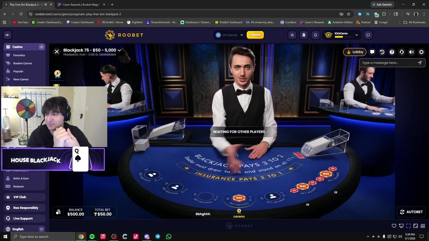Viewport: 429px width, 241px height.
Task: Toggle the picture-in-picture window icon
Action: 416,226
